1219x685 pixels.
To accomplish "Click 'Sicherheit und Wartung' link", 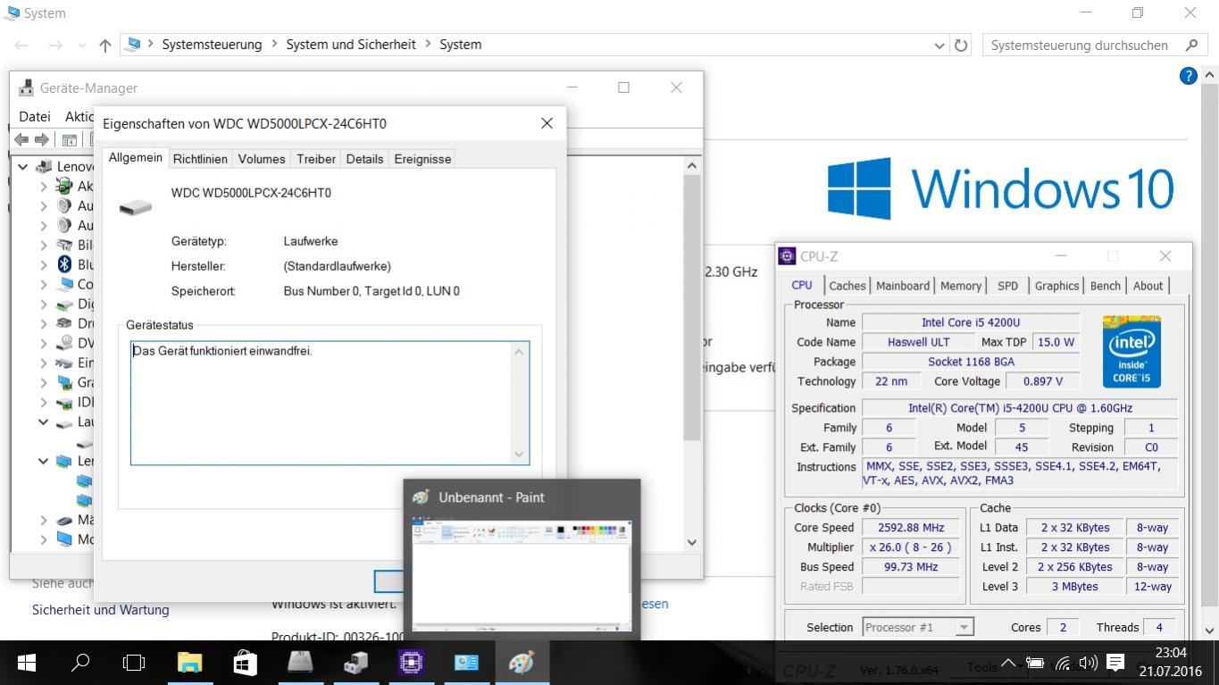I will pos(100,610).
